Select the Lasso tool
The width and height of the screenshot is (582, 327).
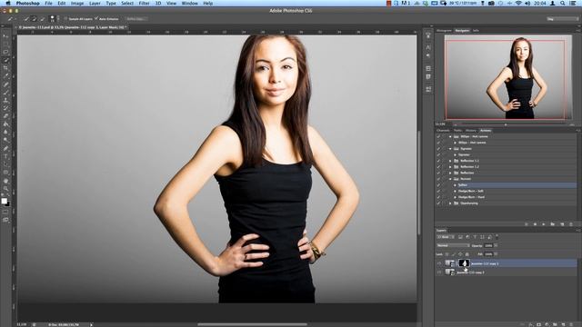click(5, 53)
